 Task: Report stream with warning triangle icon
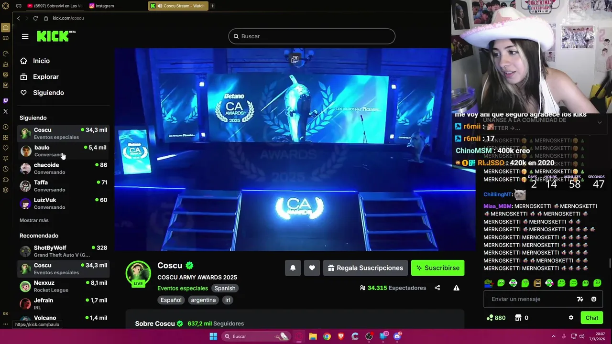[456, 288]
